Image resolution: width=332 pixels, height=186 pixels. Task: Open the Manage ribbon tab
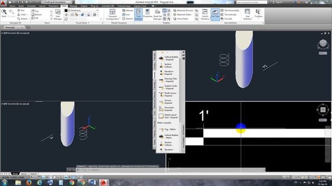click(x=74, y=6)
